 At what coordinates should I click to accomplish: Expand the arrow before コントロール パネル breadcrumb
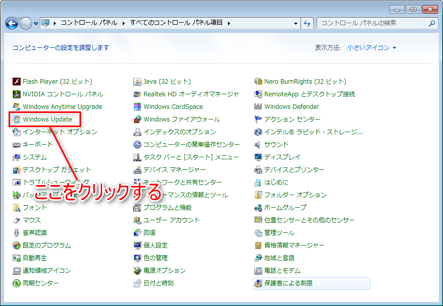[54, 23]
